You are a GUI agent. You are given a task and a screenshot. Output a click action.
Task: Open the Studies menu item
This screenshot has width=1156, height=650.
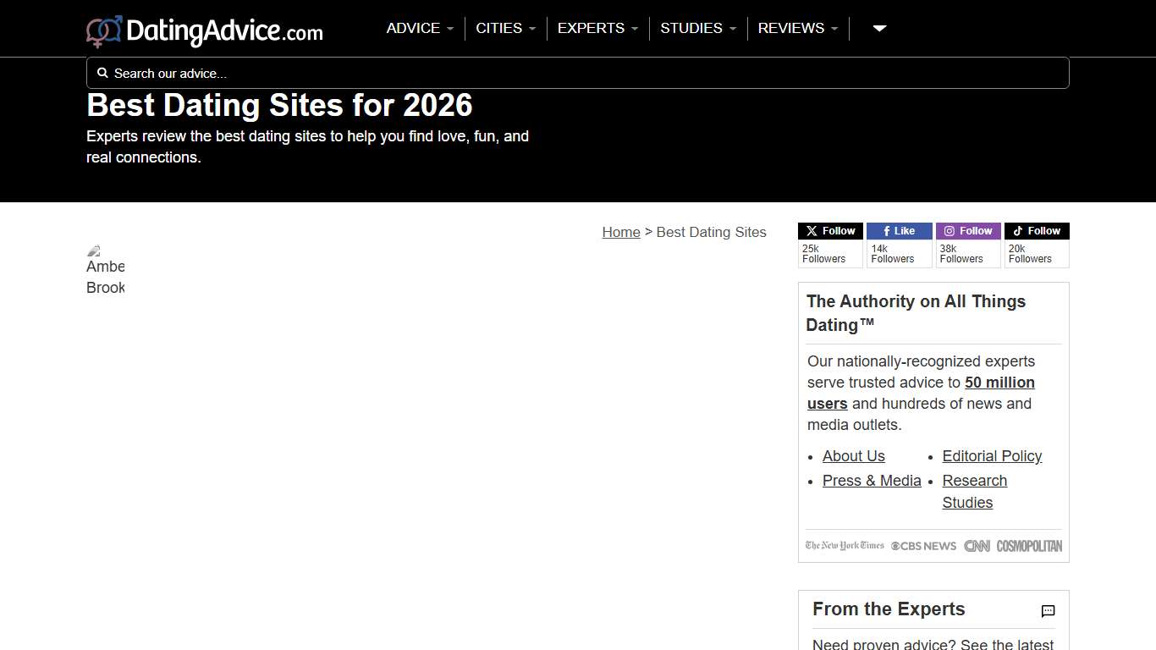point(697,28)
